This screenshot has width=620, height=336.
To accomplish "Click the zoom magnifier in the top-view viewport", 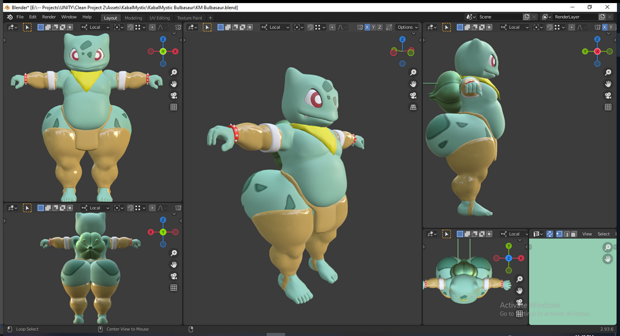I will (x=519, y=279).
